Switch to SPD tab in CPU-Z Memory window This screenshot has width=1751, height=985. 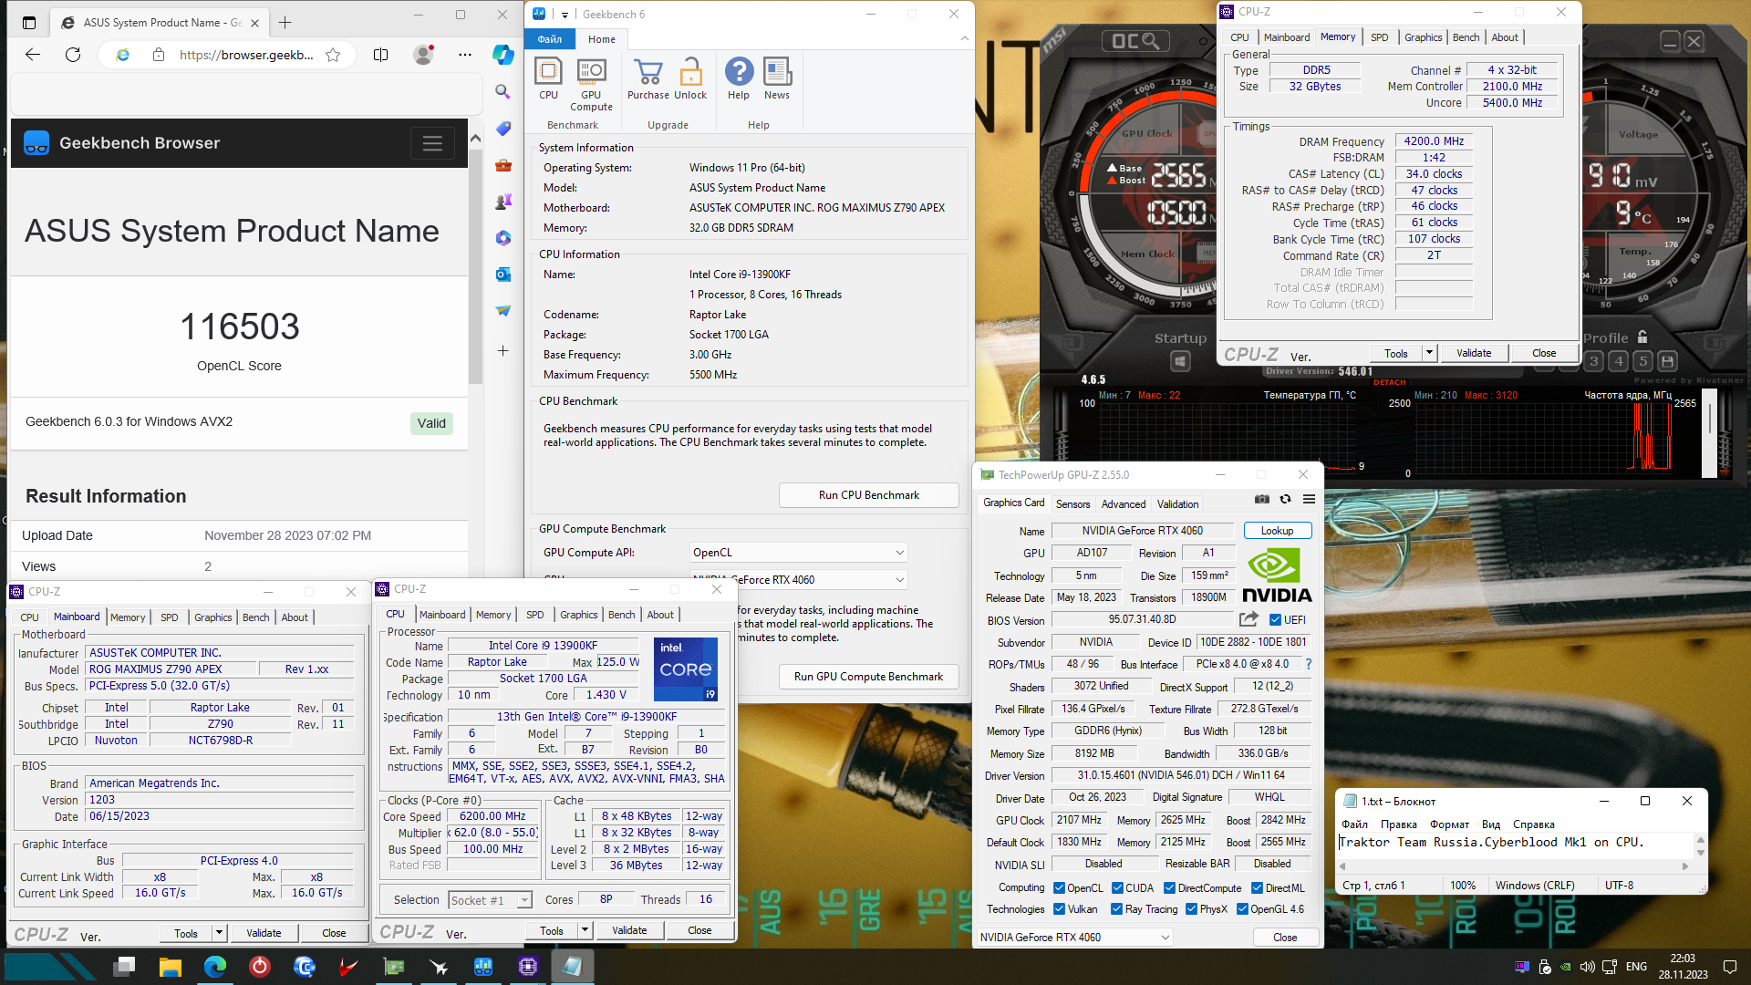(x=1379, y=37)
